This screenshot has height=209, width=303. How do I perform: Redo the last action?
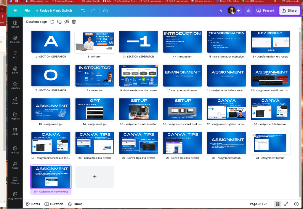[93, 11]
